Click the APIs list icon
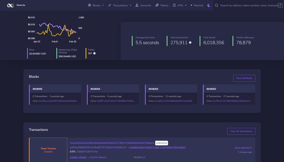Image resolution: width=284 pixels, height=162 pixels. 174,5
